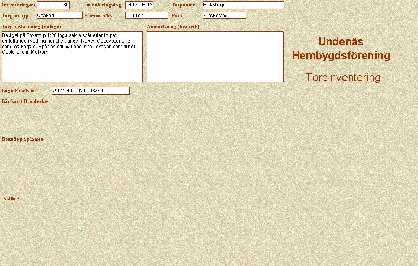418x266 pixels.
Task: Click the Läge Rikets nät coordinates field
Action: 91,91
